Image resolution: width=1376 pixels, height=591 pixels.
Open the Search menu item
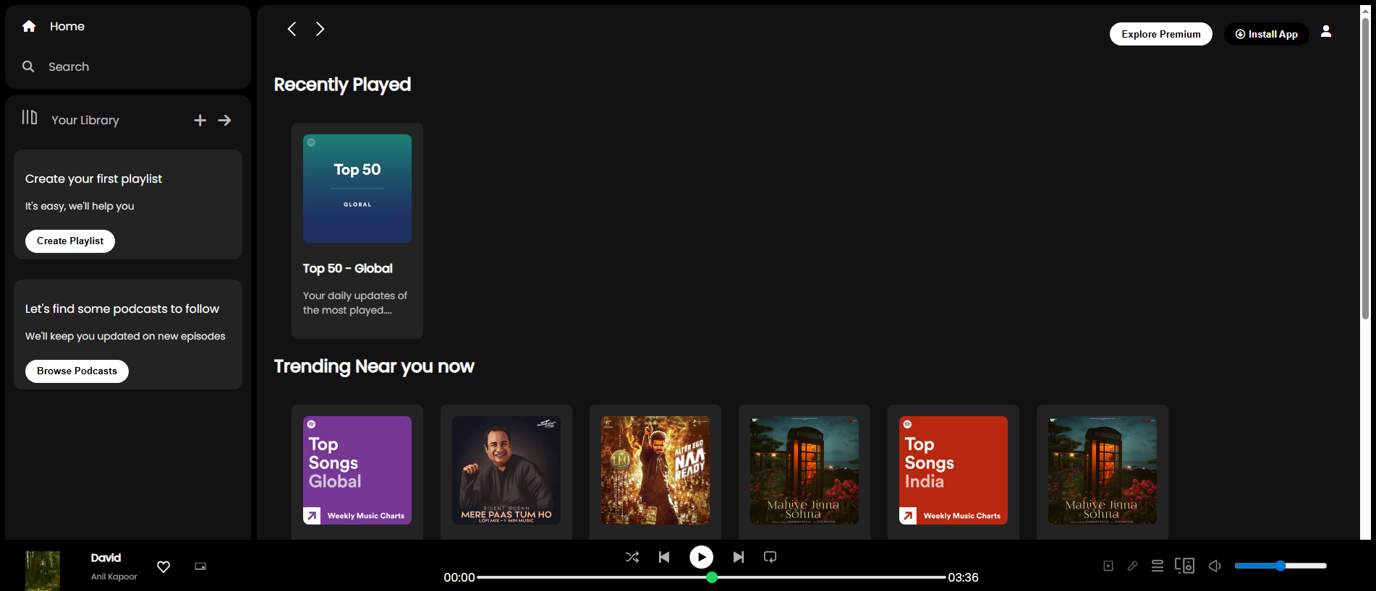pyautogui.click(x=69, y=66)
